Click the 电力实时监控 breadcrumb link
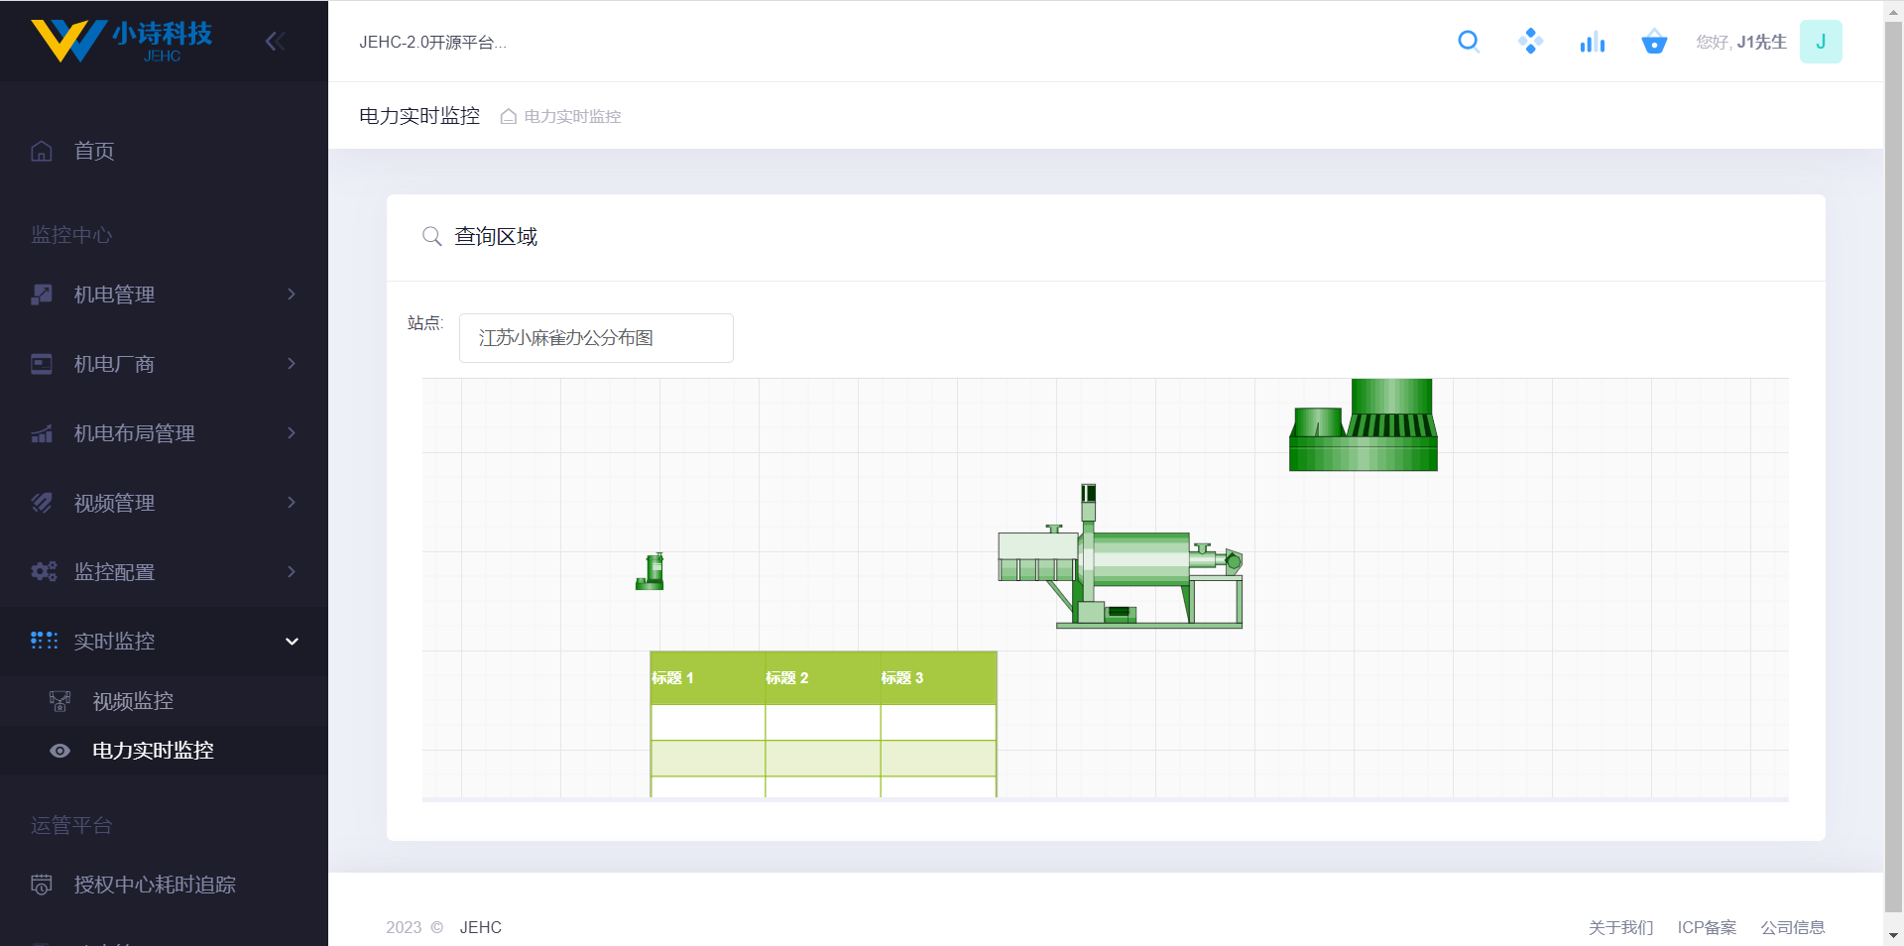Image resolution: width=1904 pixels, height=946 pixels. [x=572, y=117]
